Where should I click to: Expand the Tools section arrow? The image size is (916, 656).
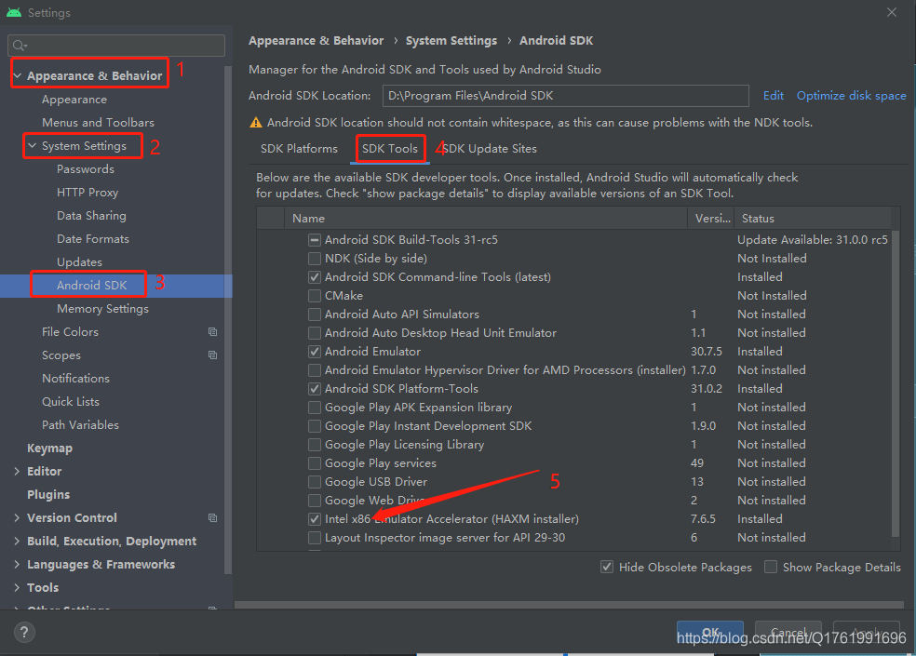(x=17, y=588)
